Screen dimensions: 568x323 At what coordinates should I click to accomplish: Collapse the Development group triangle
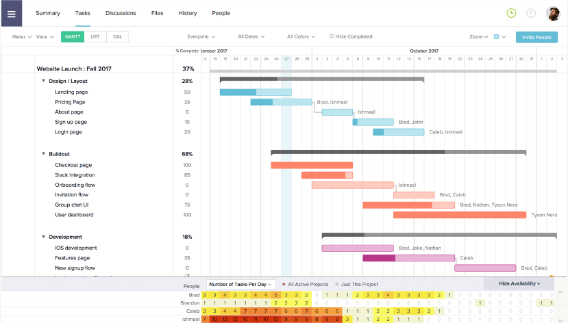[x=44, y=237]
